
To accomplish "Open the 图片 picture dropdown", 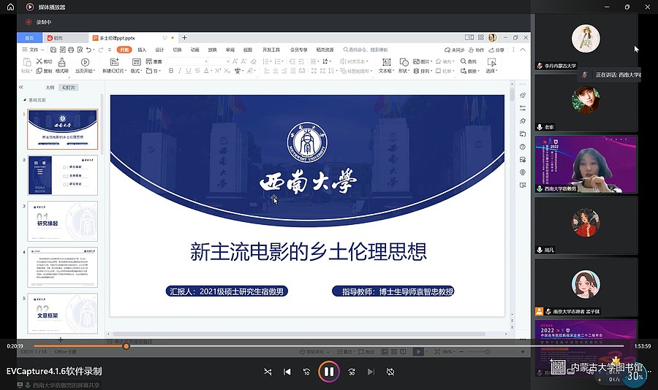I will click(423, 61).
